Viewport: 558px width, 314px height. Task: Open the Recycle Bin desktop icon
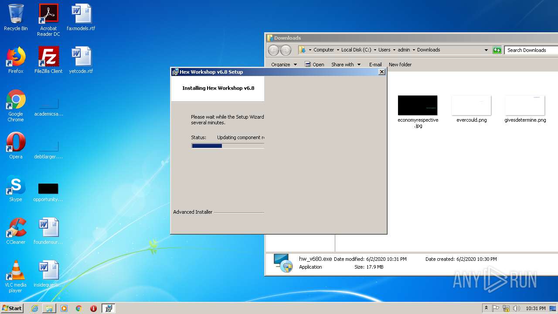(x=16, y=17)
